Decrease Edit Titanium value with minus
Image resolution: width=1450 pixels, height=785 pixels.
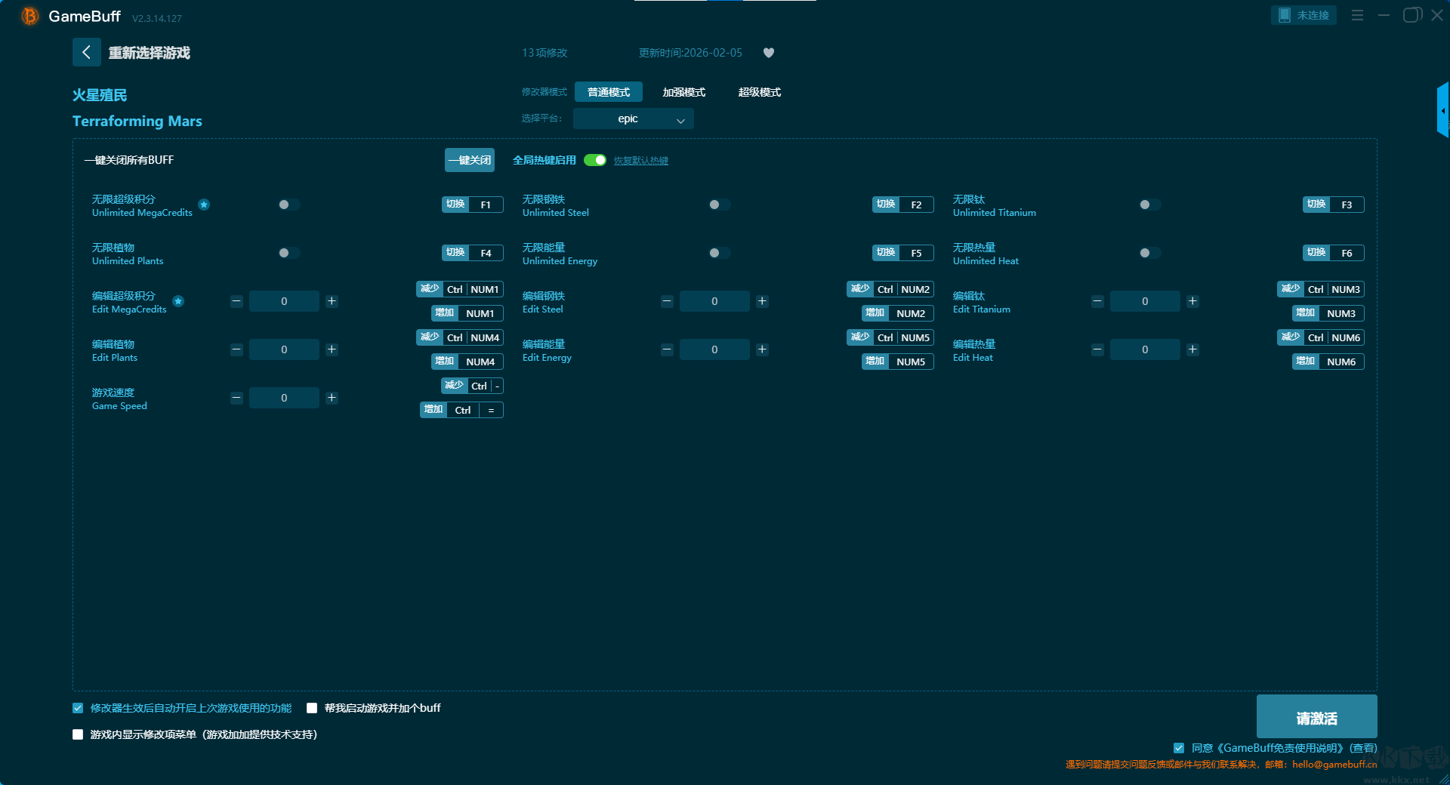pos(1097,301)
